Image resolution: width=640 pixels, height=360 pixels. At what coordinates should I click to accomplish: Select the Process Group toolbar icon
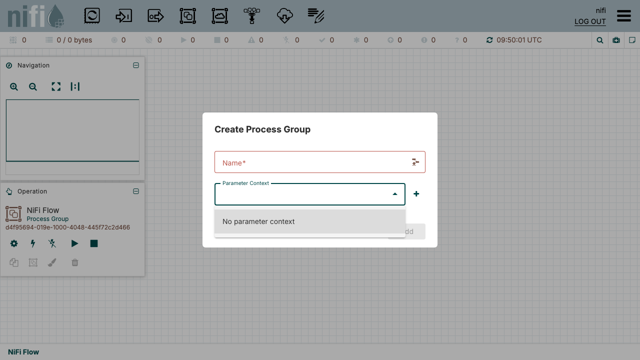[x=188, y=16]
